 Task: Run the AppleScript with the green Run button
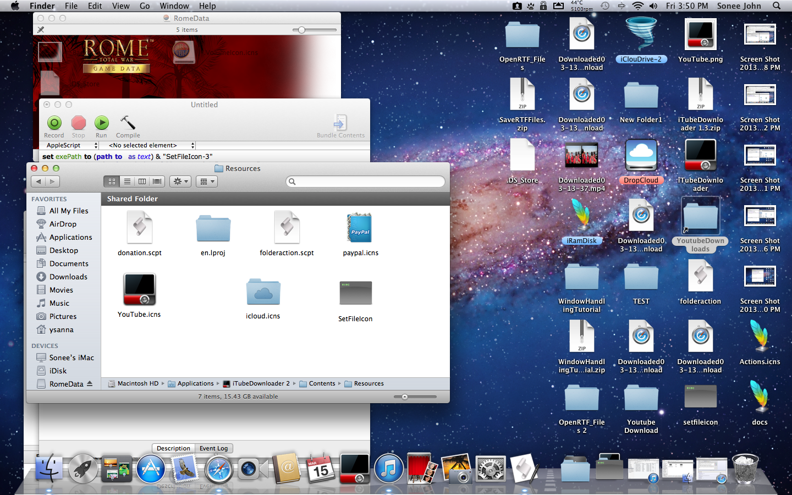(101, 127)
